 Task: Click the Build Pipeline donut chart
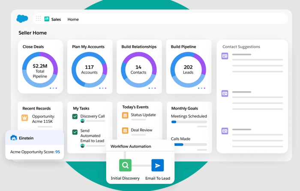[x=188, y=70]
